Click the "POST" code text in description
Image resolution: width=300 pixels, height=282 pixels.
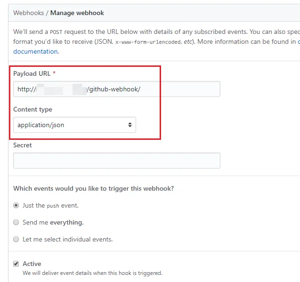coord(56,32)
